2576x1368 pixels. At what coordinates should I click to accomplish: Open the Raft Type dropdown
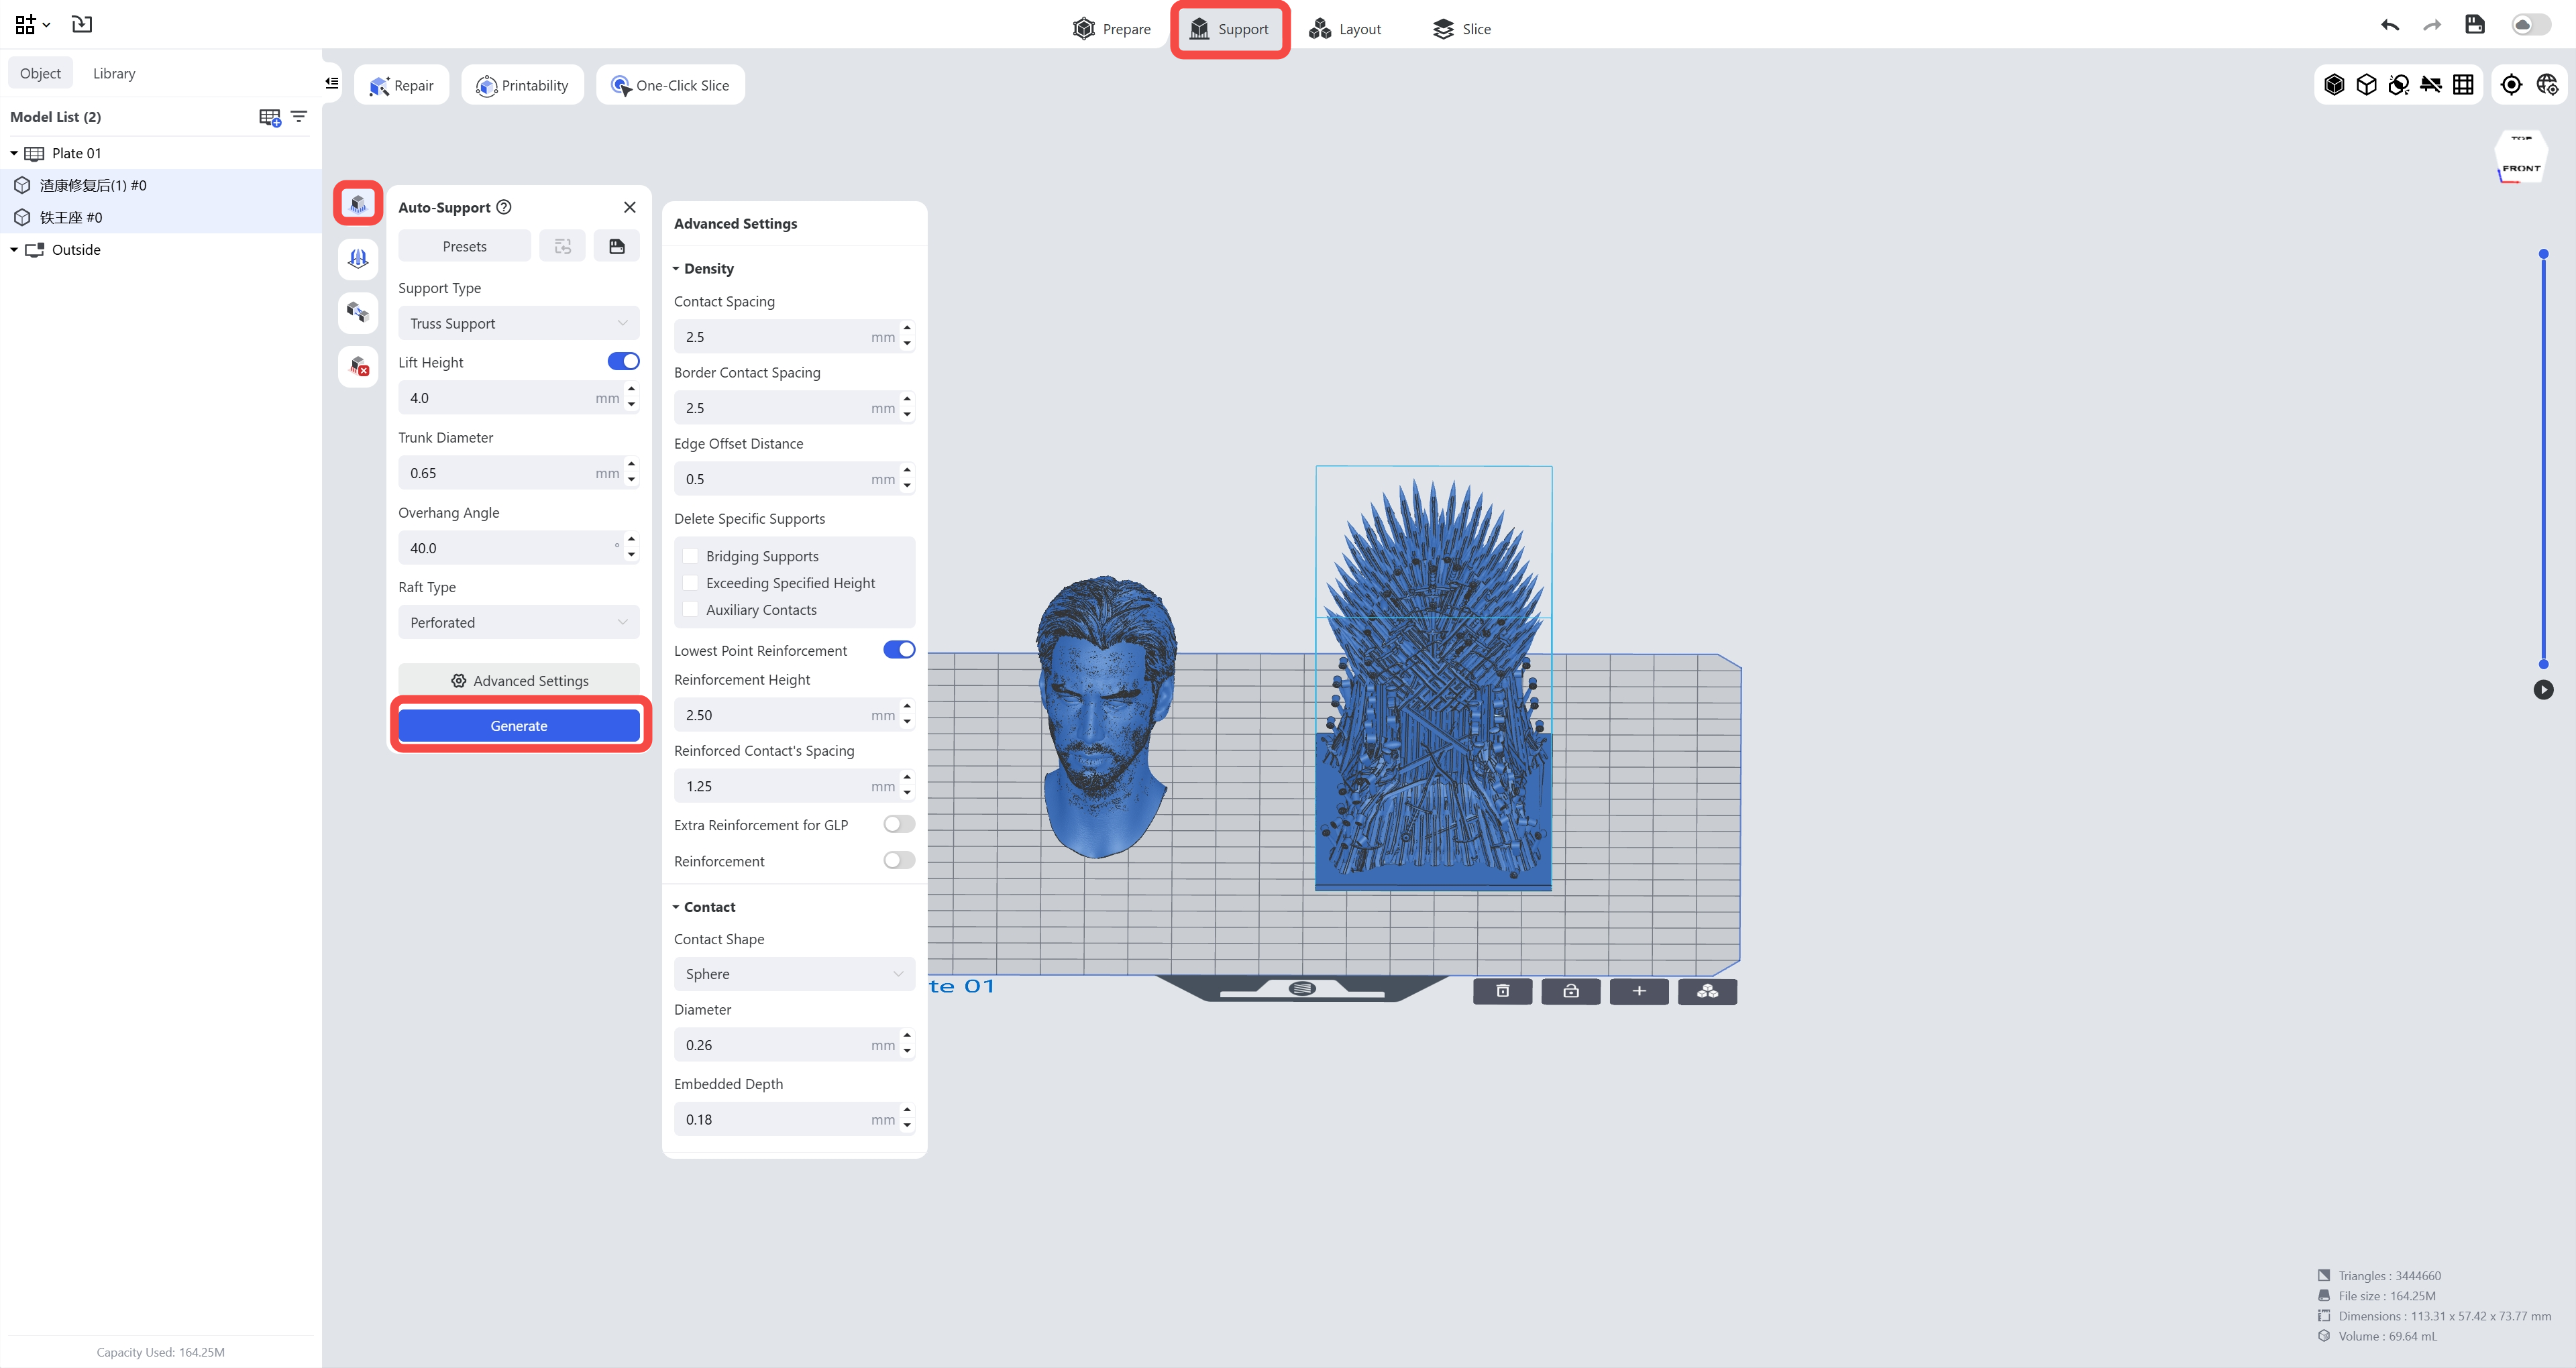click(x=519, y=622)
